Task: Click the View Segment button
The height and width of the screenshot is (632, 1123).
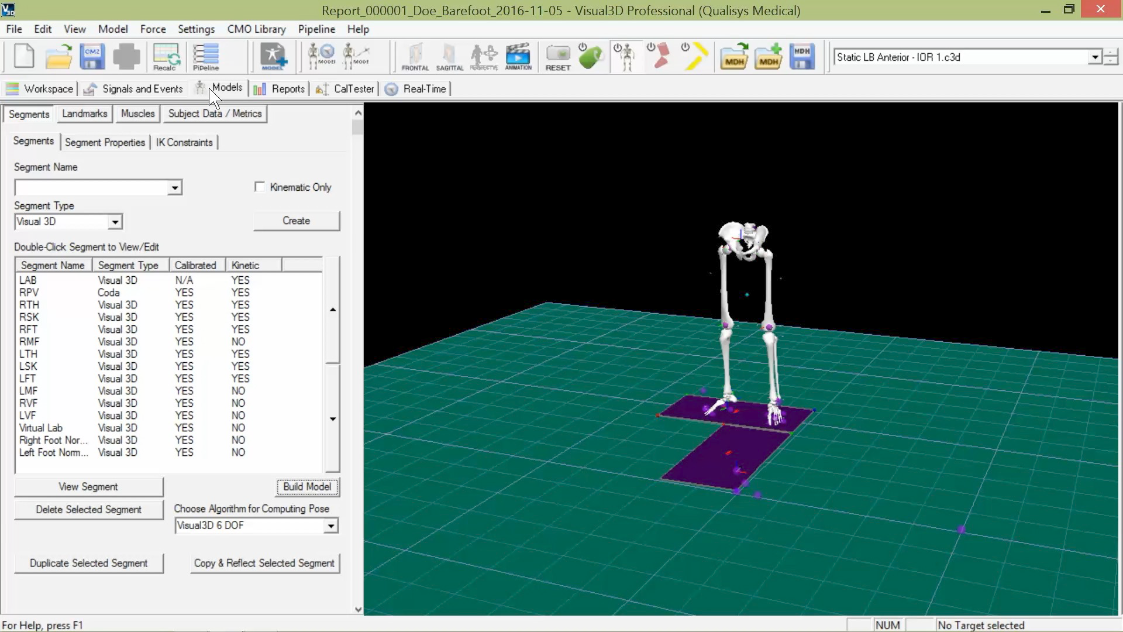Action: pyautogui.click(x=88, y=487)
